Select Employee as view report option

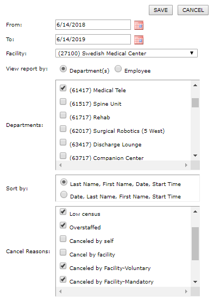click(x=118, y=69)
